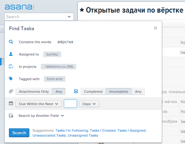
Task: Click the Assigned to label
Action: point(29,54)
